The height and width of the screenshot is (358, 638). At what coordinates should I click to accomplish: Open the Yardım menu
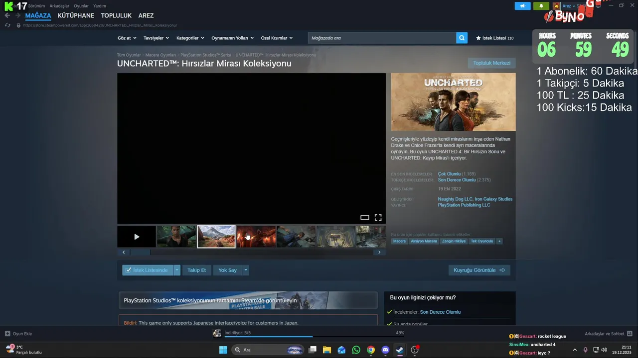(100, 6)
